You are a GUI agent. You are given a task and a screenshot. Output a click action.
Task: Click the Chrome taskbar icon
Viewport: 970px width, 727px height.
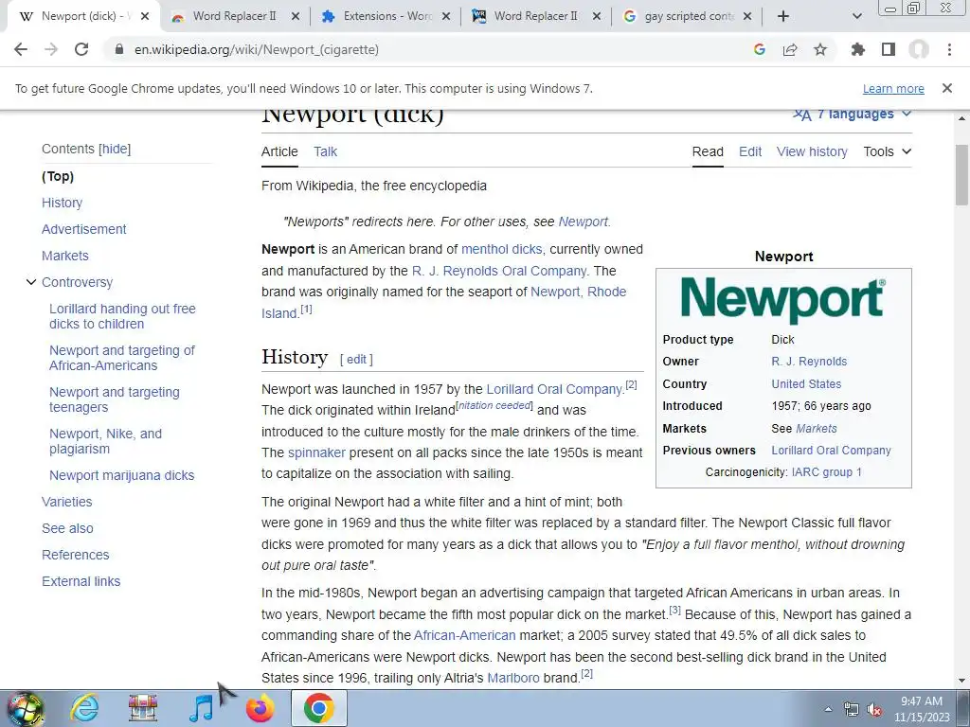318,708
